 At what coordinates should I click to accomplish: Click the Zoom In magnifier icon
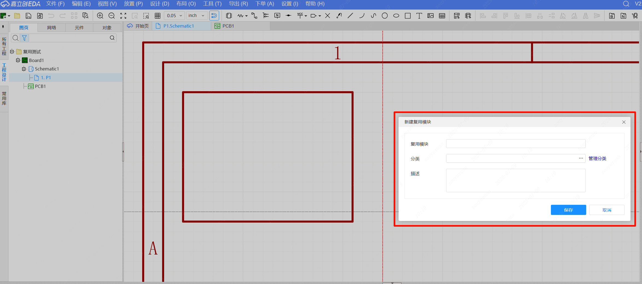100,16
